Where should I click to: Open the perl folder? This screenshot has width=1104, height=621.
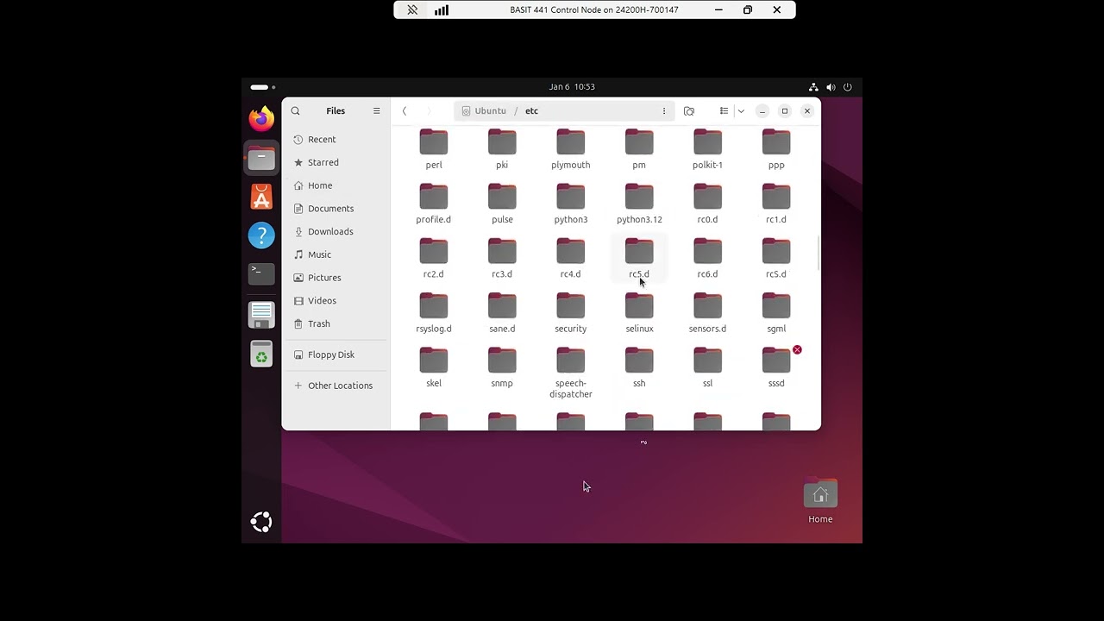pyautogui.click(x=434, y=149)
